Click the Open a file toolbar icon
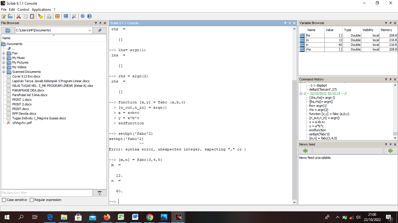 [10, 16]
